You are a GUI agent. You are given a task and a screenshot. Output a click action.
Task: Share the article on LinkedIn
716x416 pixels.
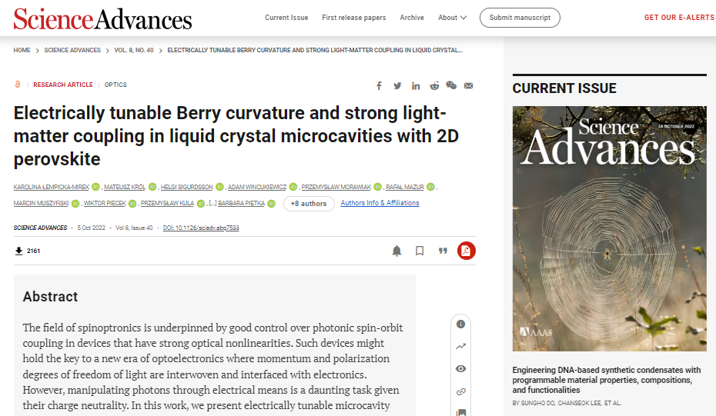click(416, 85)
